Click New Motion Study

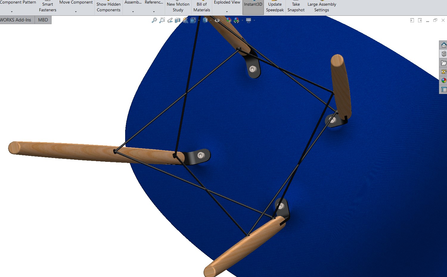tap(178, 7)
